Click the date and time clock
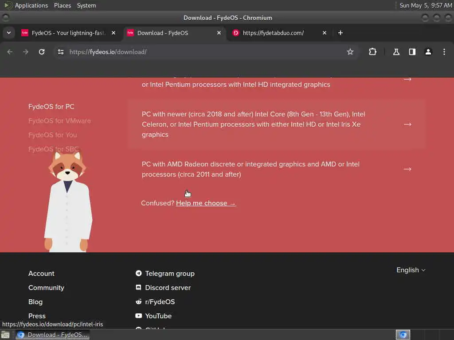The height and width of the screenshot is (340, 454). (426, 5)
